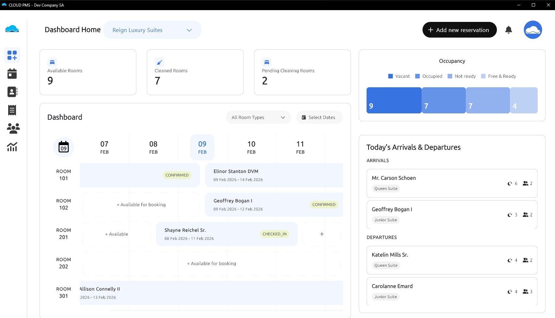This screenshot has height=318, width=555.
Task: Toggle the Occupied legend item
Action: pyautogui.click(x=429, y=76)
